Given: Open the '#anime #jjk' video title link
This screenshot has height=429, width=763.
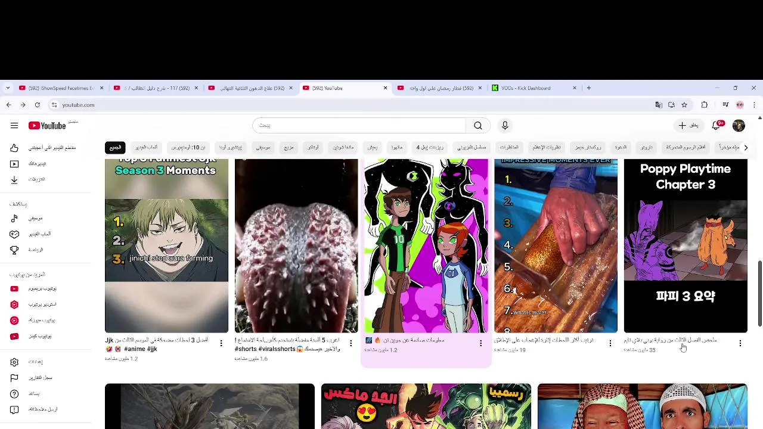Looking at the screenshot, I should point(157,344).
